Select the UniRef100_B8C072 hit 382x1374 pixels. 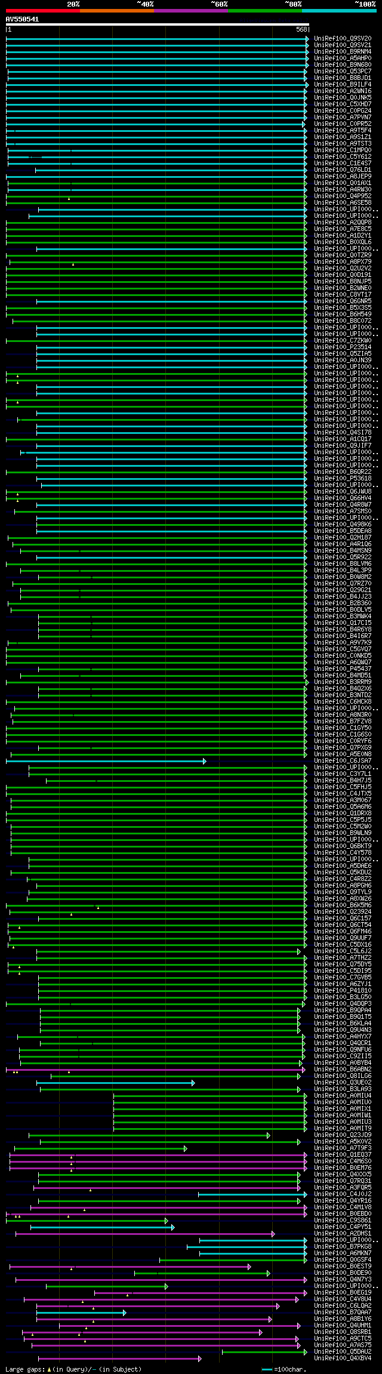click(x=343, y=321)
